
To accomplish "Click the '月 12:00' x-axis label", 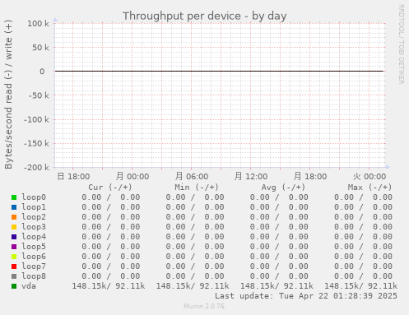I will click(x=251, y=176).
